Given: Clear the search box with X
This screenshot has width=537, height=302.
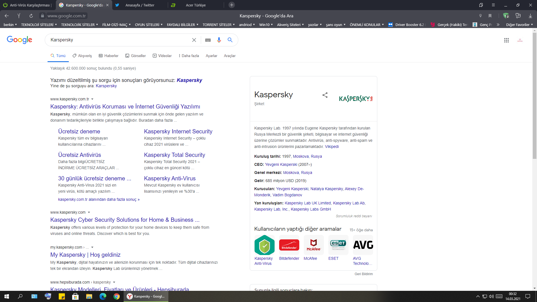Looking at the screenshot, I should tap(194, 40).
